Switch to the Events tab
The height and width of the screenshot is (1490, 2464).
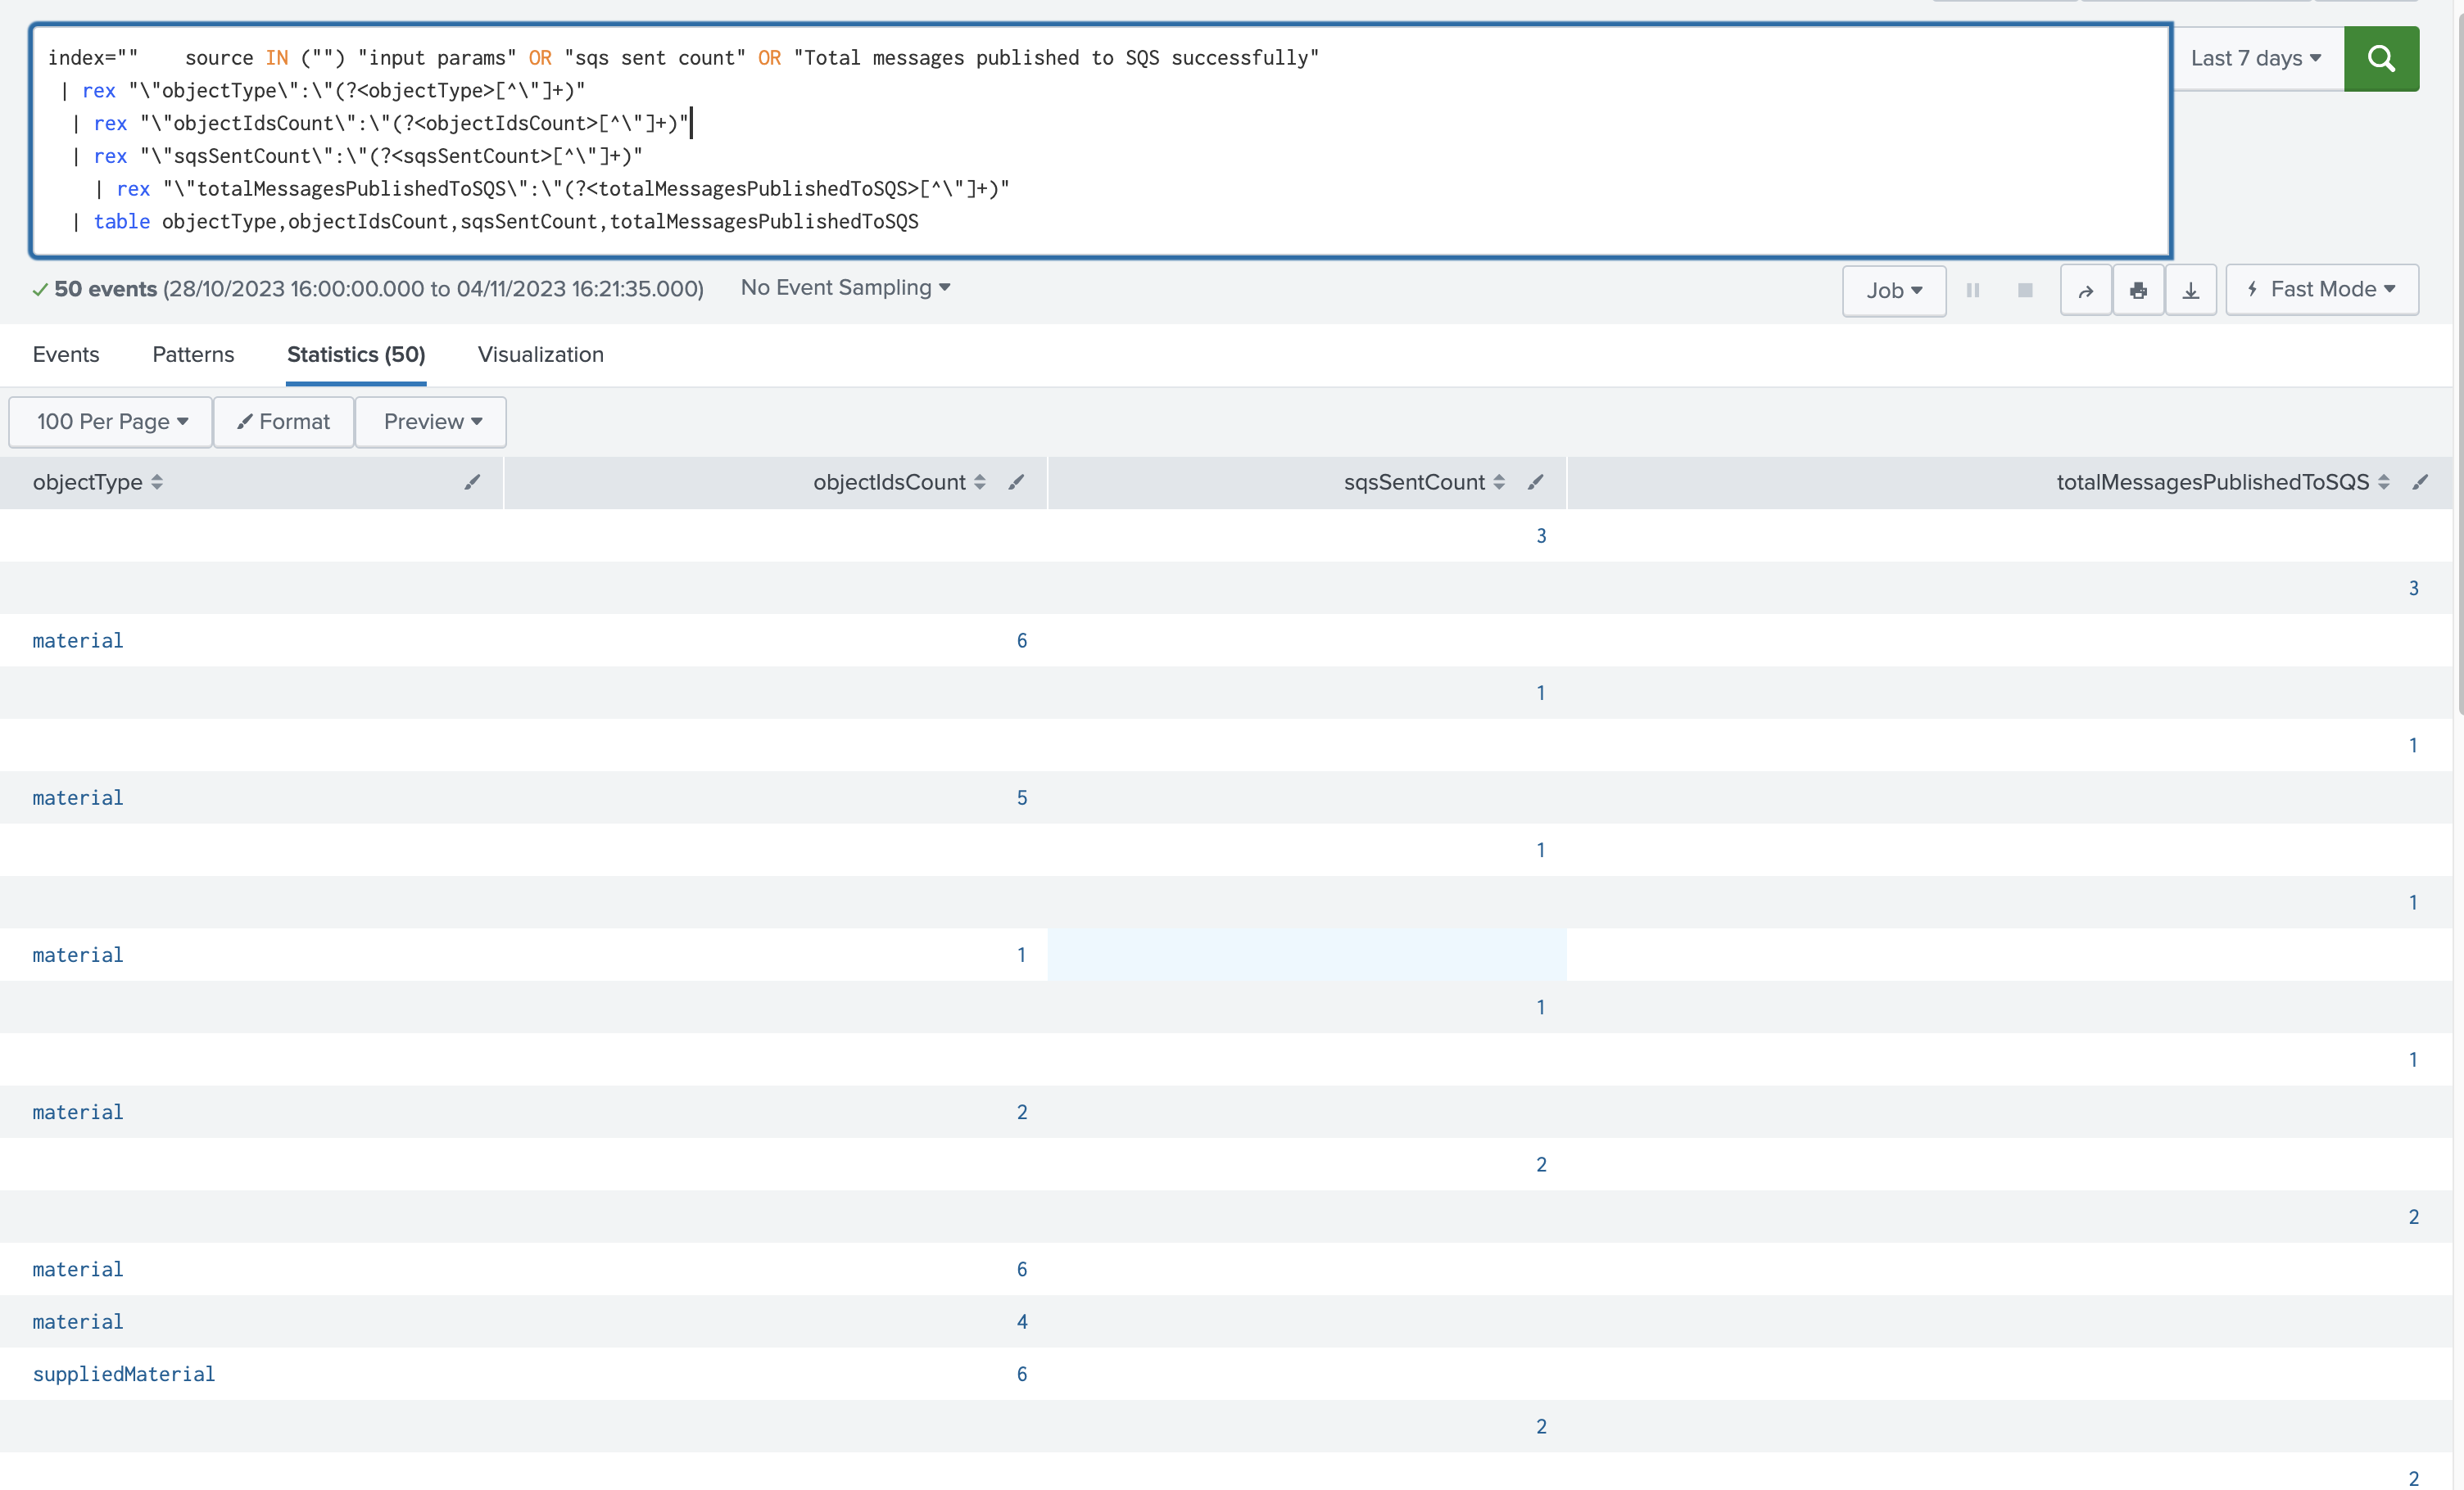[x=65, y=354]
